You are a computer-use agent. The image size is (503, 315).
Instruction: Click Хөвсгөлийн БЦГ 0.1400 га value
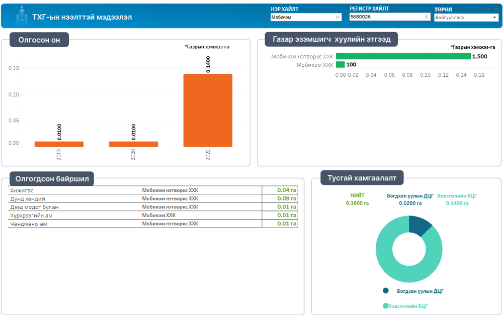click(x=457, y=203)
